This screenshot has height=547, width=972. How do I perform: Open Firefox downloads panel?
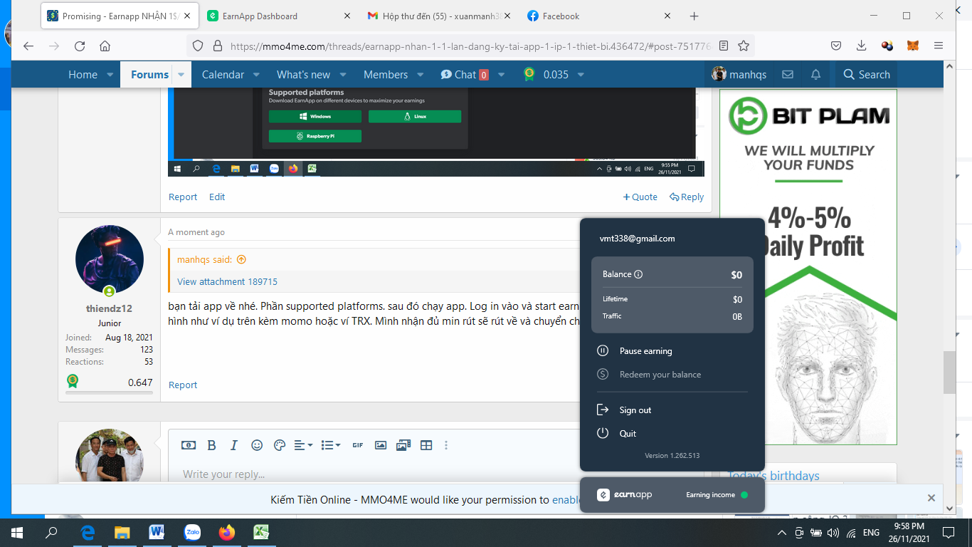coord(861,46)
